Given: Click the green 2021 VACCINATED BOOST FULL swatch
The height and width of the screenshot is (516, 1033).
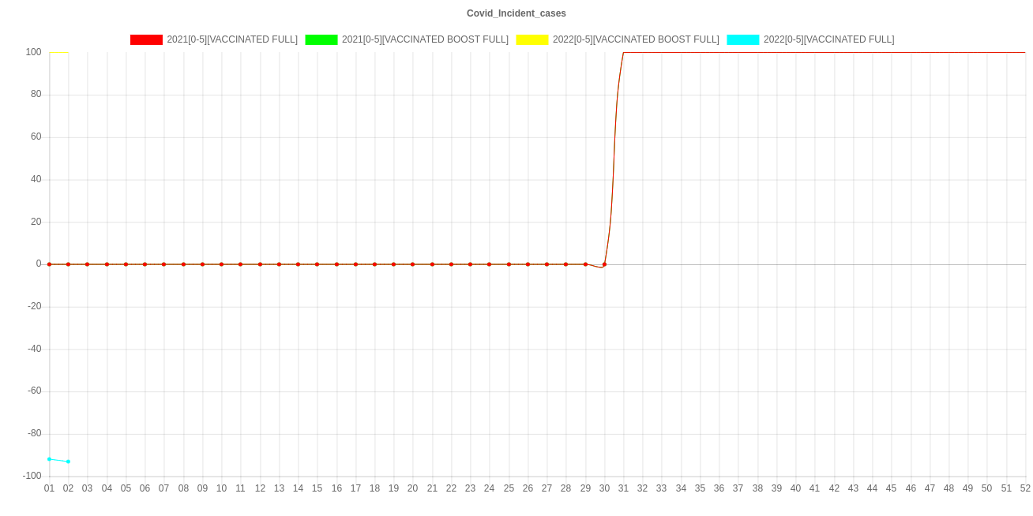Looking at the screenshot, I should 321,39.
